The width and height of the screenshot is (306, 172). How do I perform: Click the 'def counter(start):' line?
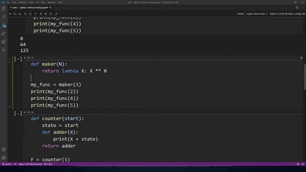point(57,118)
